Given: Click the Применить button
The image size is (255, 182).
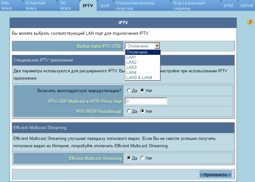Looking at the screenshot, I should click(215, 174).
